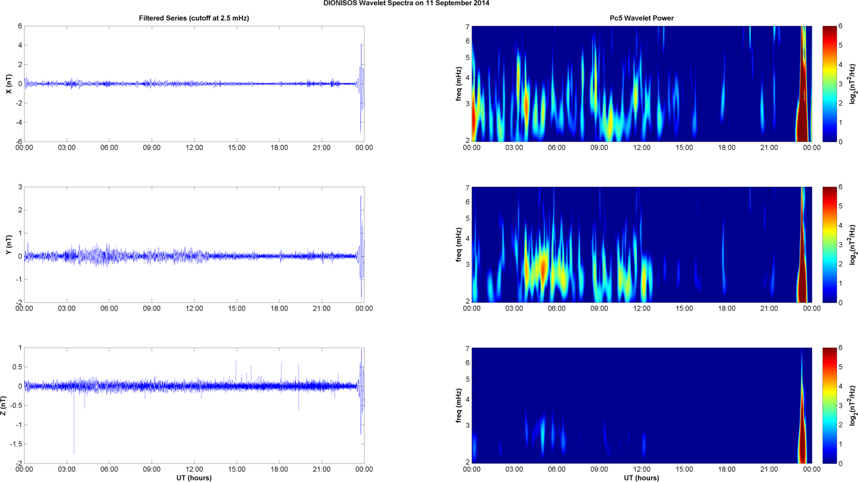
Task: Click the figure title 'DIONISOS Wavelet Spectra on 11 September 2014'
Action: click(x=406, y=3)
